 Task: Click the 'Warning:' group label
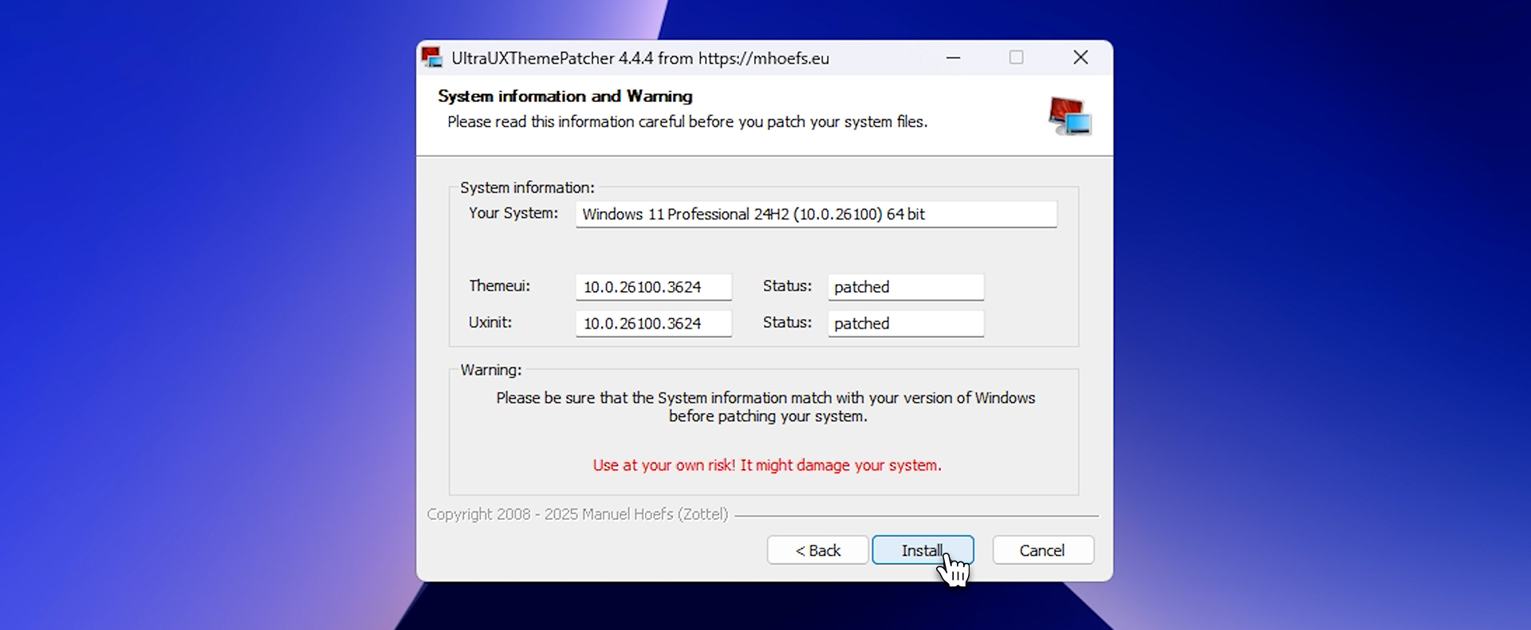[490, 370]
